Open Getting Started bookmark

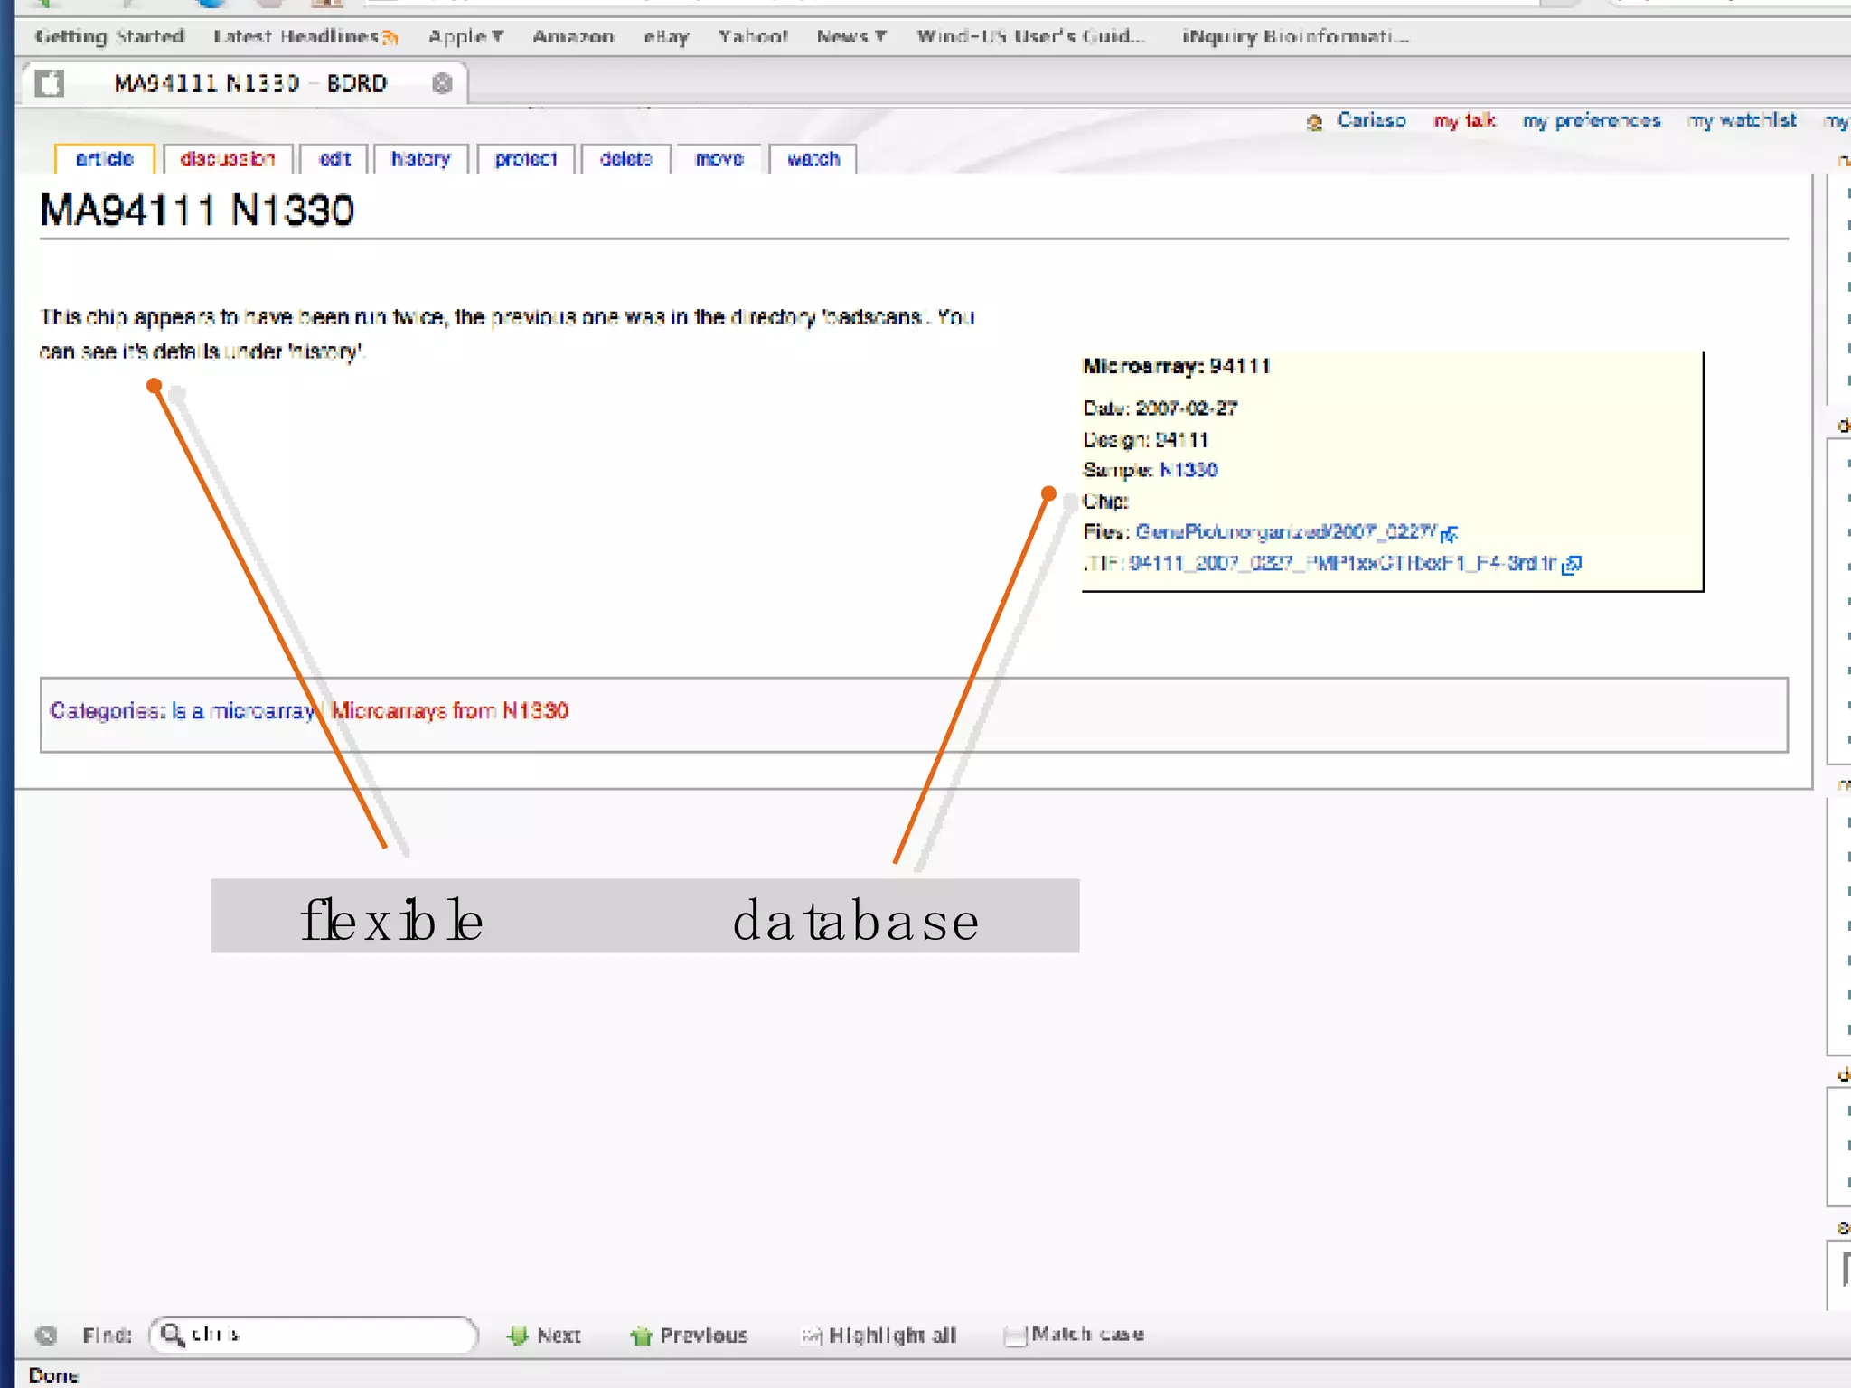pyautogui.click(x=109, y=37)
